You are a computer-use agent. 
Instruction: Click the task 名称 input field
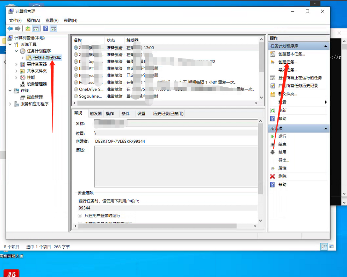pyautogui.click(x=176, y=123)
